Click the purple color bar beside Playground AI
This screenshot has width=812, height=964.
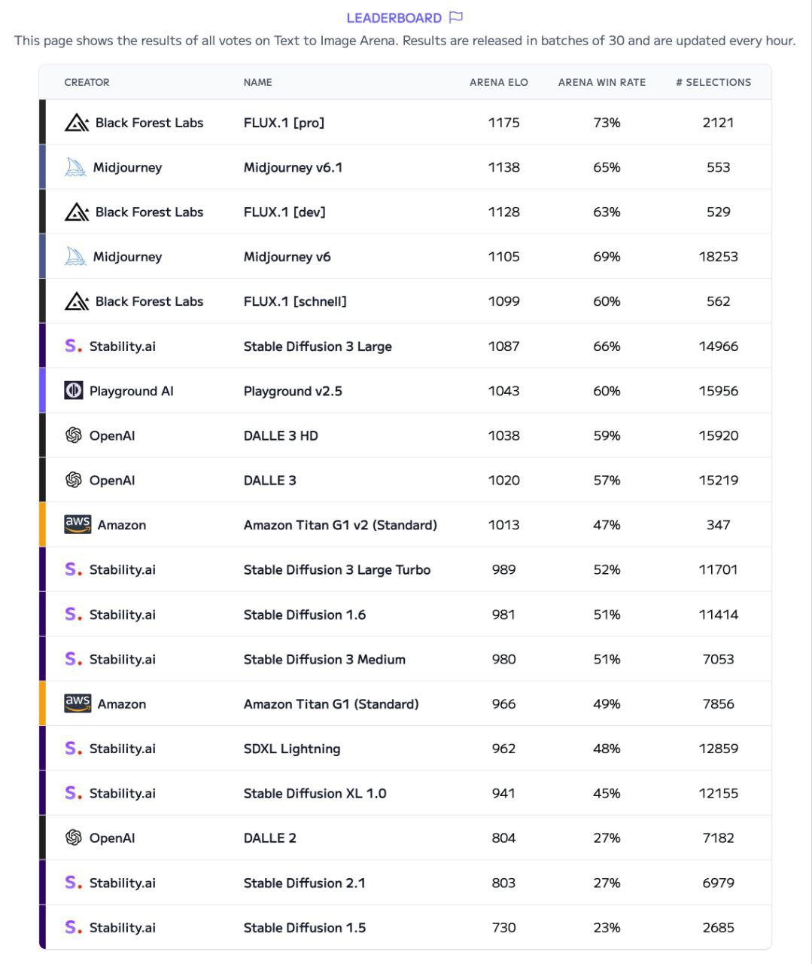click(43, 391)
